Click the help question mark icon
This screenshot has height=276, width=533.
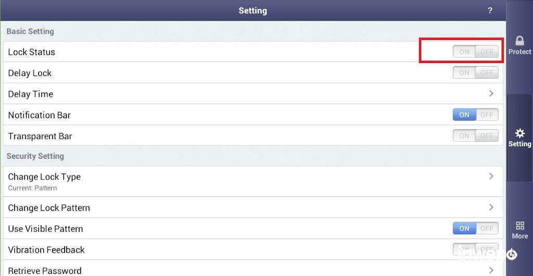coord(490,10)
